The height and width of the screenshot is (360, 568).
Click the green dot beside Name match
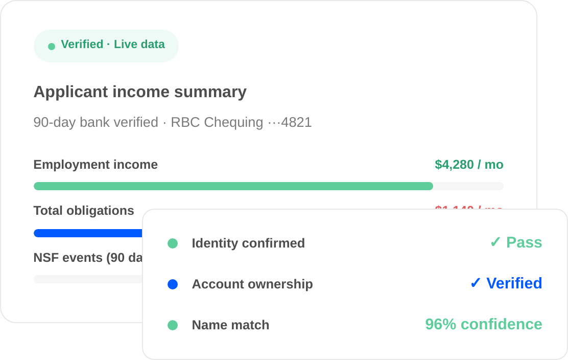(x=173, y=325)
